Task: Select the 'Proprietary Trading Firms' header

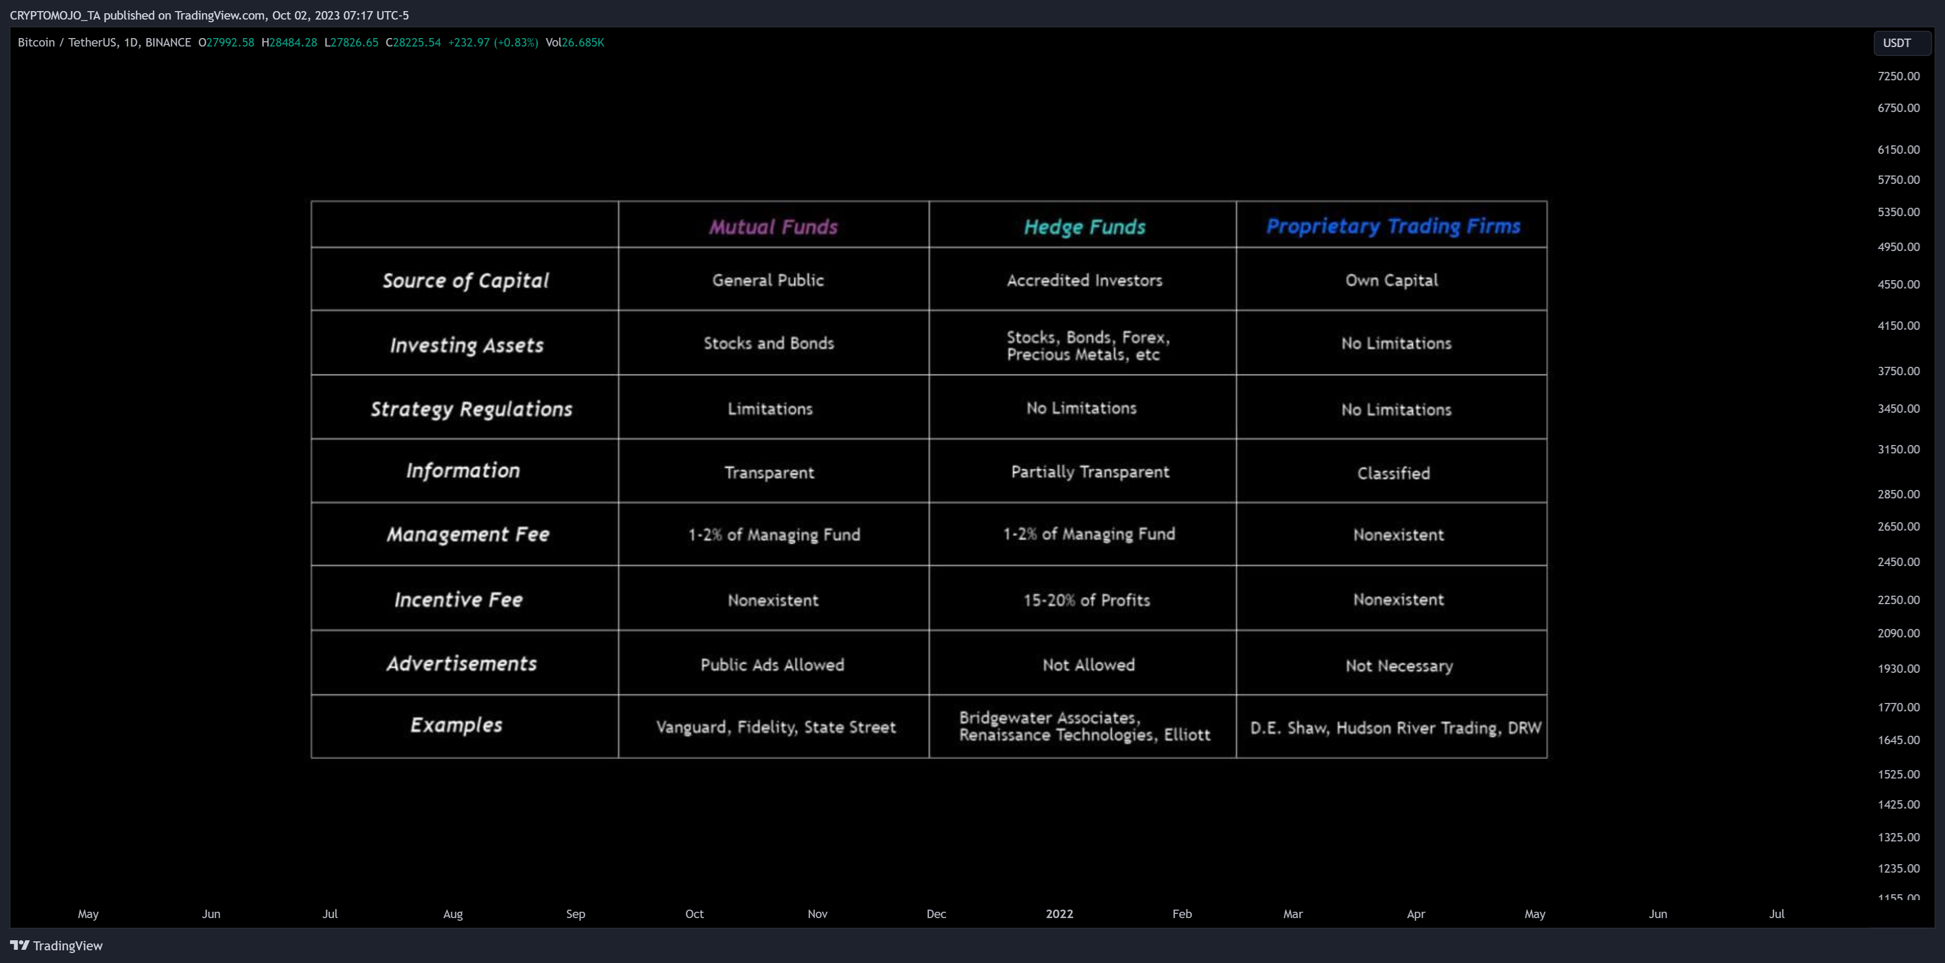Action: tap(1393, 226)
